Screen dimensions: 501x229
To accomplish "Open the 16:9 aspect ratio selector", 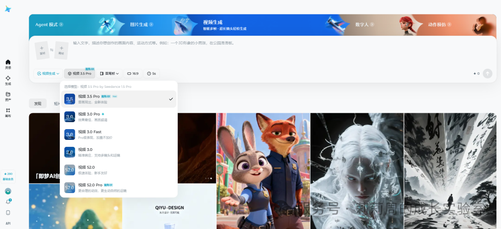I will click(133, 73).
